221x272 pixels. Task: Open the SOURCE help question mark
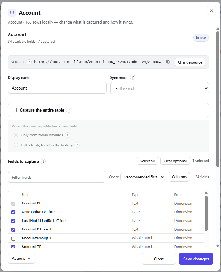point(29,62)
